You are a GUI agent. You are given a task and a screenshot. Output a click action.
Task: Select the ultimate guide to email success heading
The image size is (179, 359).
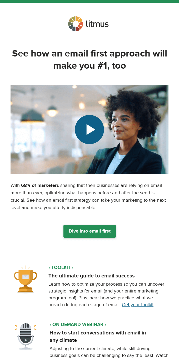(x=92, y=276)
